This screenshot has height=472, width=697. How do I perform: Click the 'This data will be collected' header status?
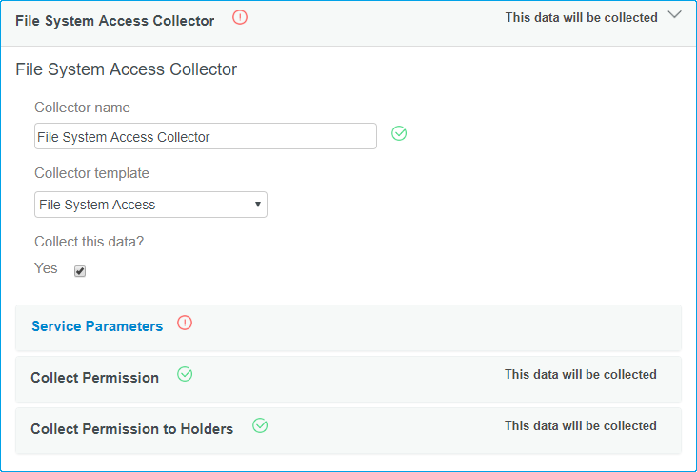[x=581, y=18]
